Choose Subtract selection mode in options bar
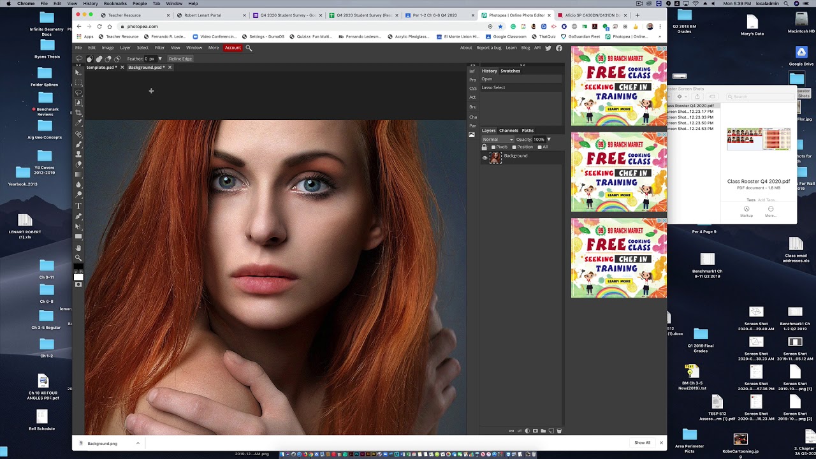The image size is (816, 459). tap(108, 59)
